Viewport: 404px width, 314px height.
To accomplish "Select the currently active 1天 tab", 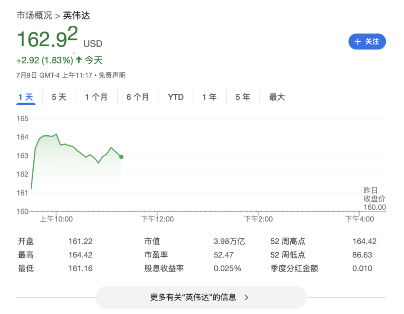I will (26, 97).
